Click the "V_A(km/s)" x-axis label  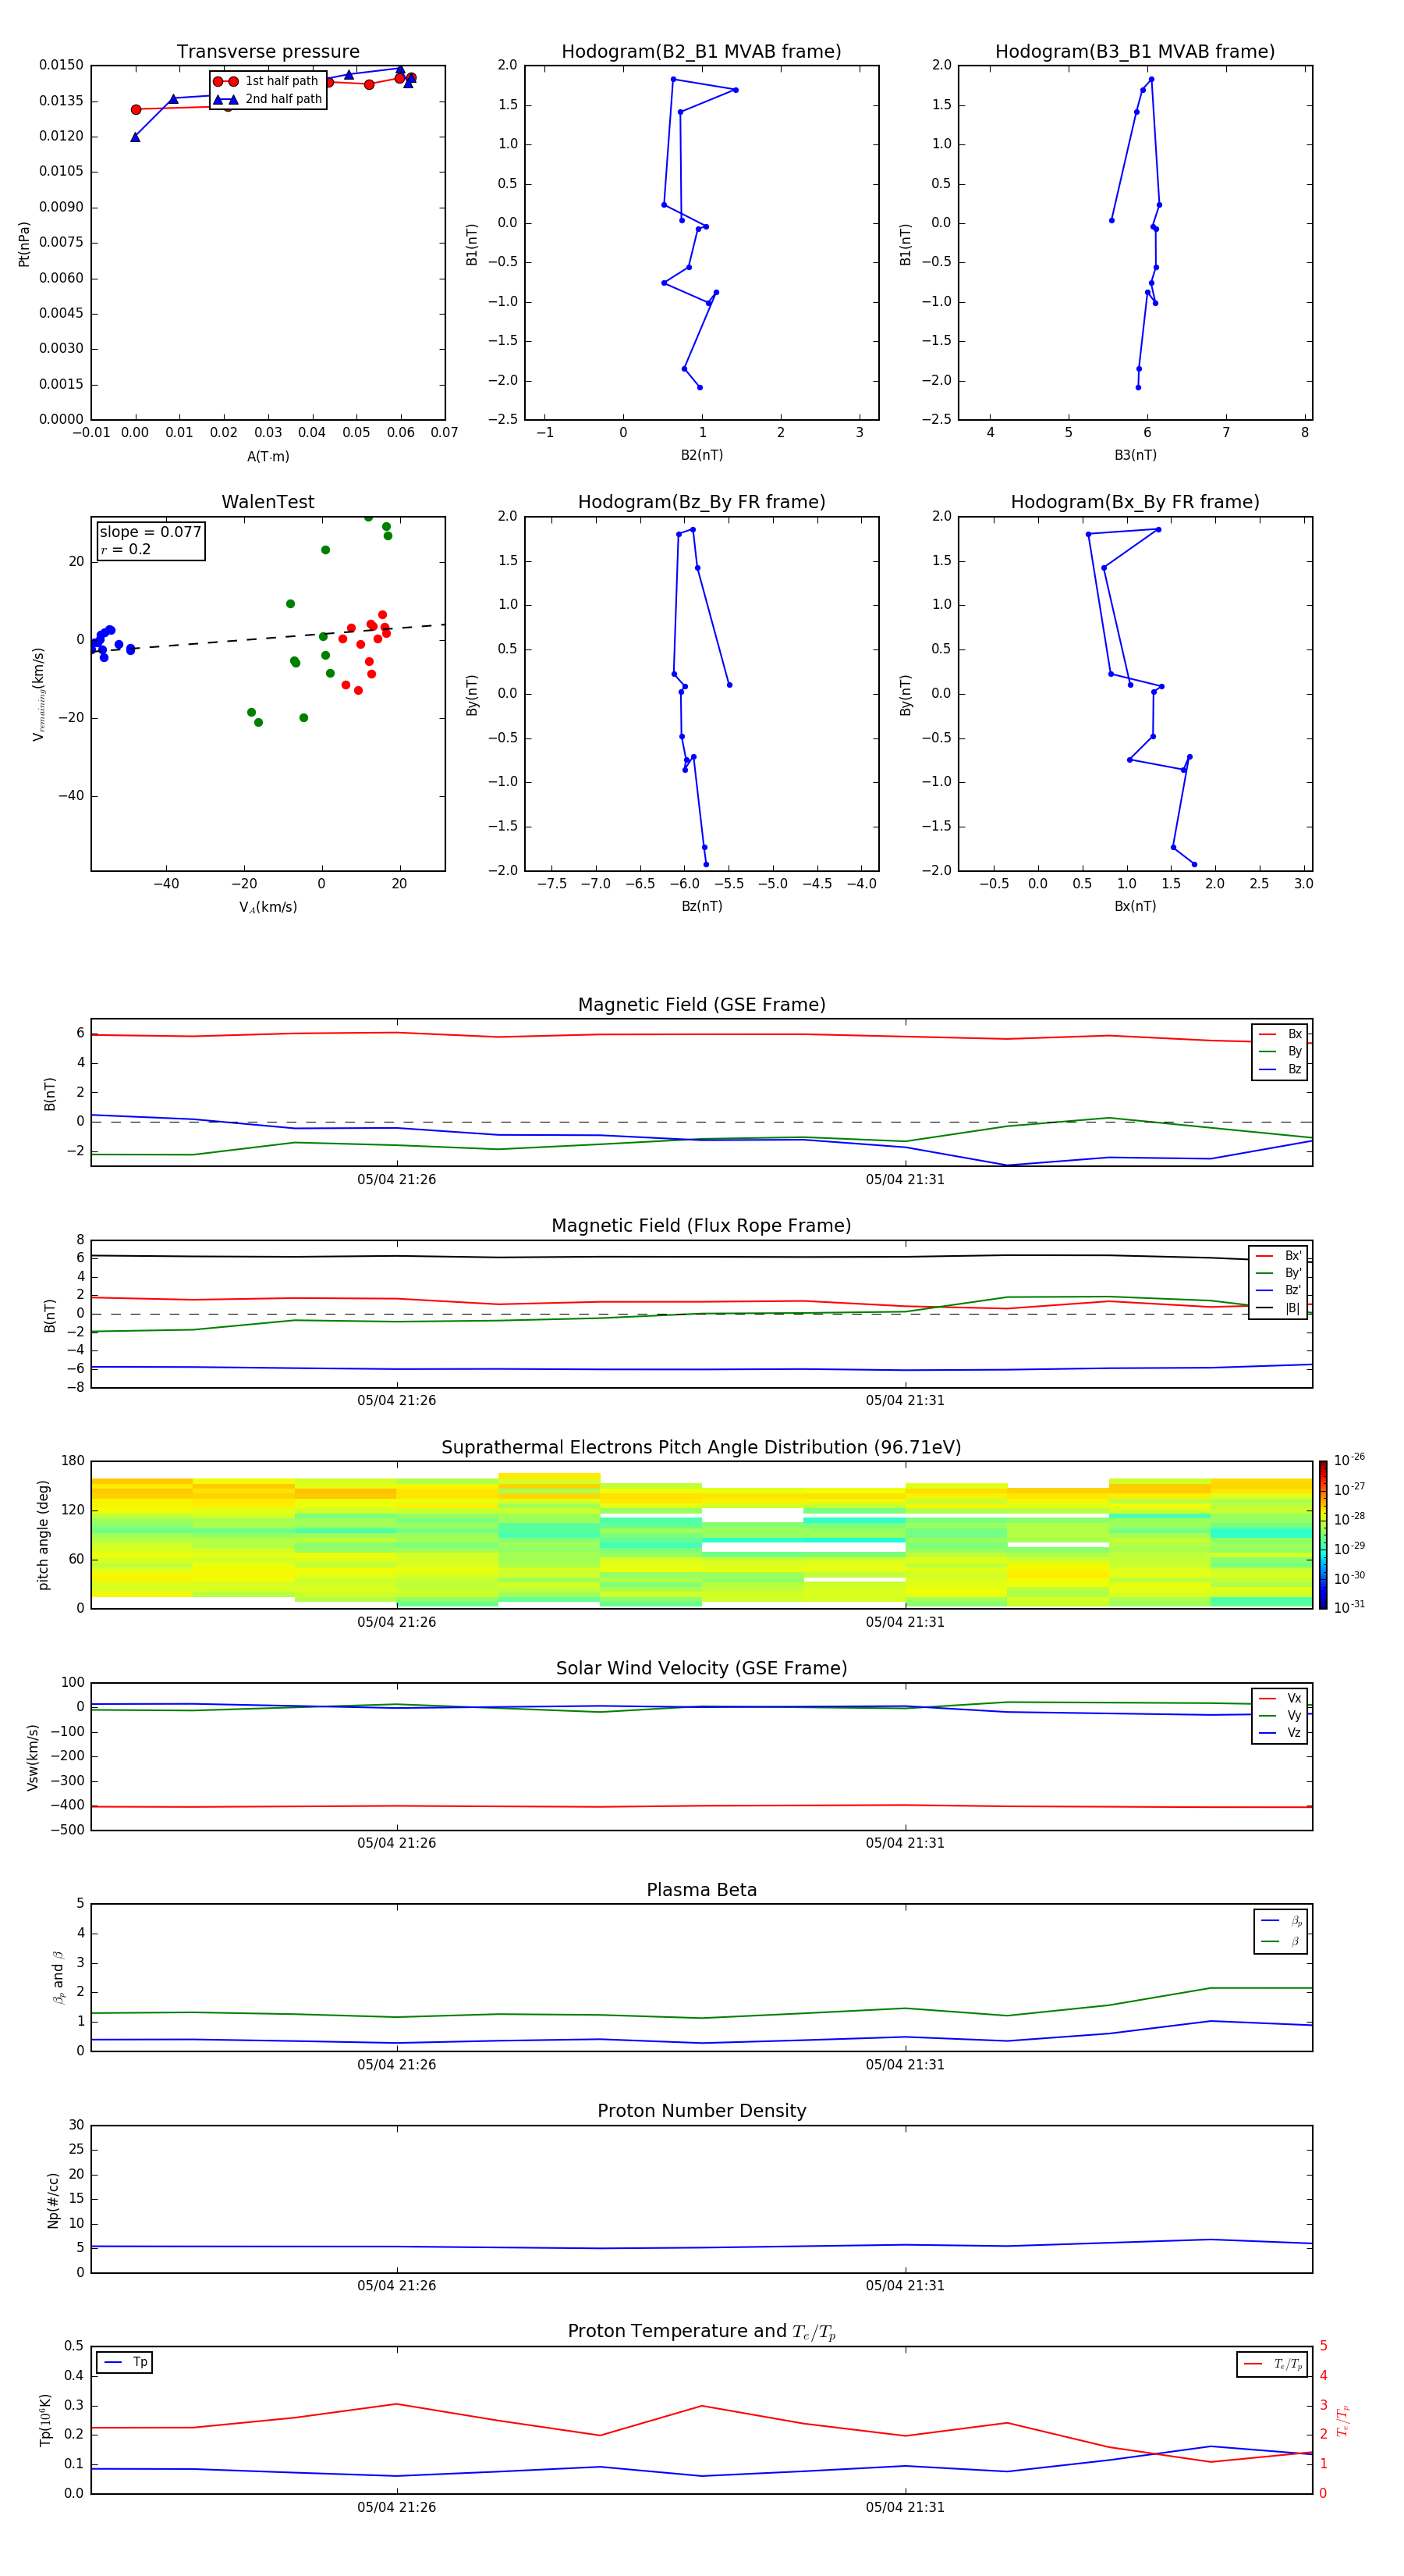click(x=268, y=908)
